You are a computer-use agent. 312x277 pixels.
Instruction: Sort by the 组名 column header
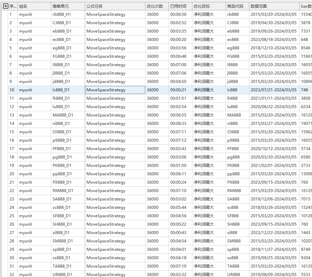coord(23,6)
